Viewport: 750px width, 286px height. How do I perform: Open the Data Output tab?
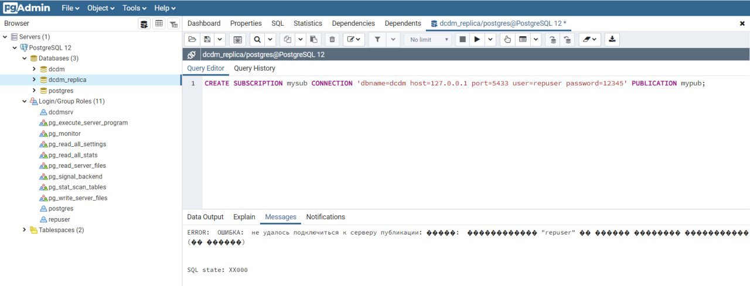pos(205,217)
